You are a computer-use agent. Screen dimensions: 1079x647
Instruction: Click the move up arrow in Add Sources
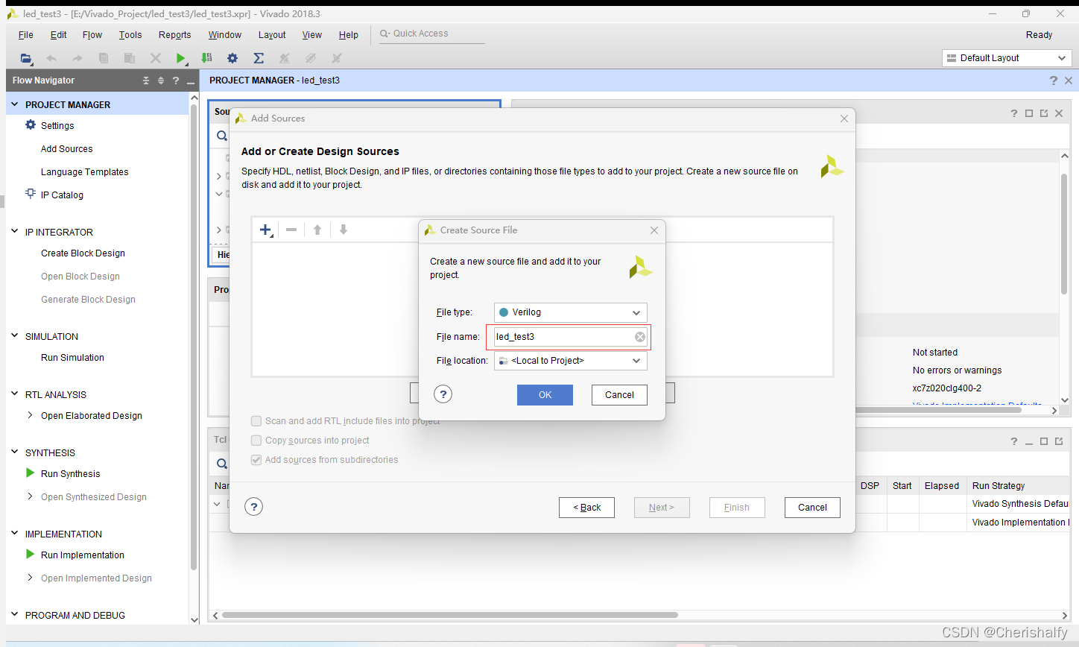[x=317, y=230]
